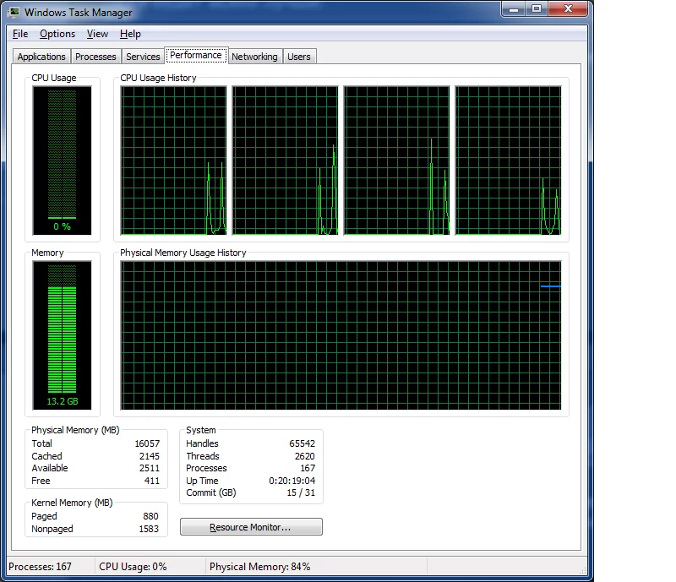Click the Nonpaged kernel memory value 1583
Viewport: 676px width, 582px height.
(x=149, y=529)
